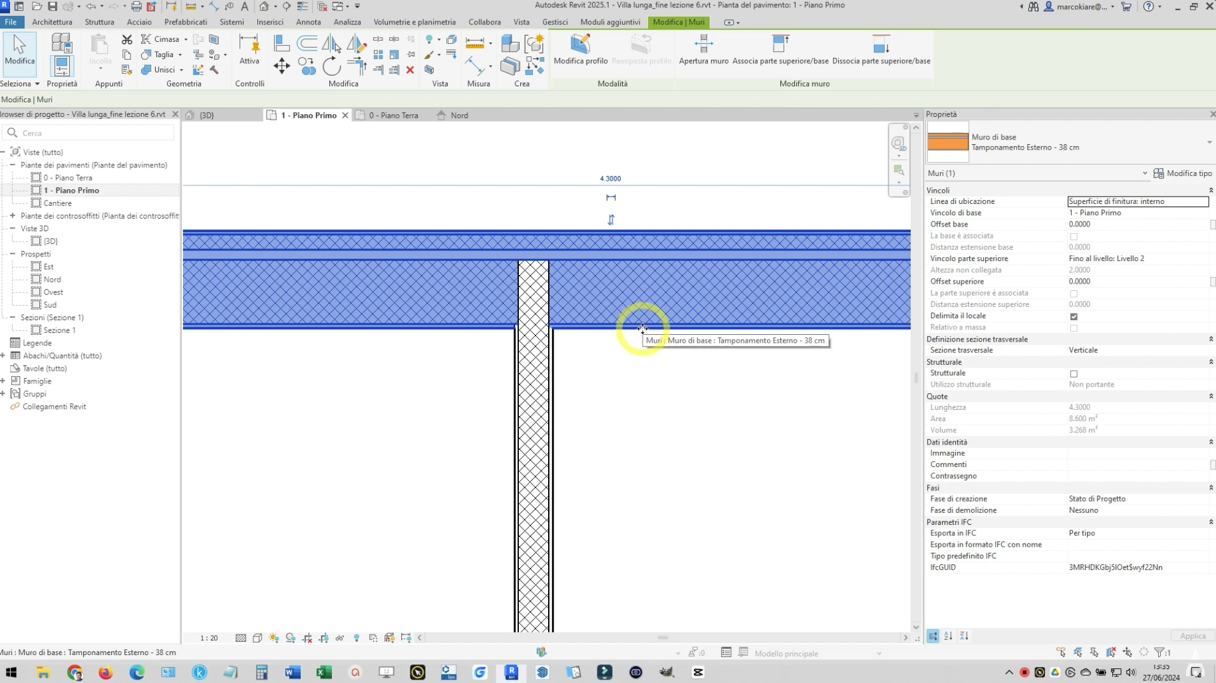The height and width of the screenshot is (683, 1216).
Task: Click the Linea di ubicazione value field
Action: pos(1138,201)
